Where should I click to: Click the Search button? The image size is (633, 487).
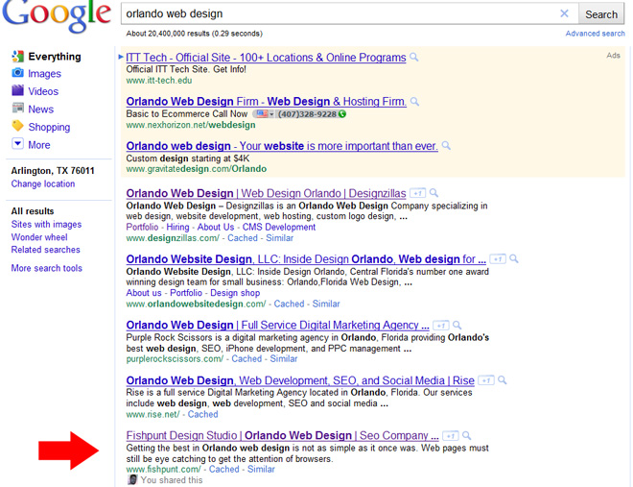tap(601, 14)
